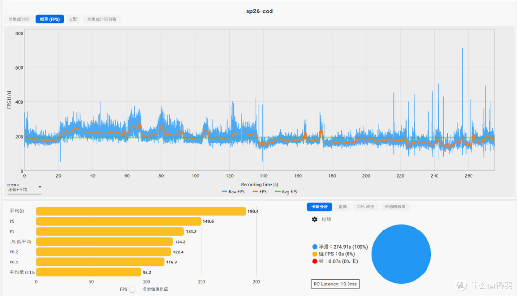This screenshot has width=517, height=296.
Task: Click the FPS [1/s] axis label
Action: (9, 100)
